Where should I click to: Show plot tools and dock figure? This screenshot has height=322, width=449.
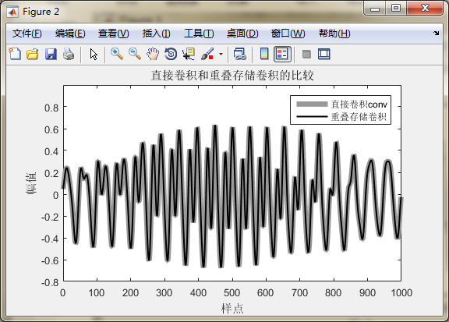(x=324, y=54)
